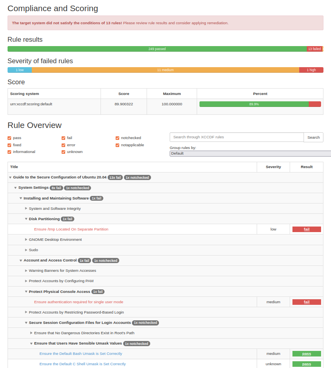The image size is (331, 368).
Task: Uncheck the notapplicable filter checkbox
Action: coord(117,145)
